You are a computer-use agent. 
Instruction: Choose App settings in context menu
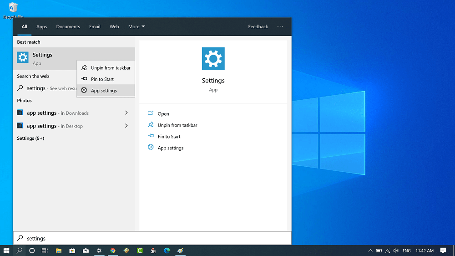[106, 90]
